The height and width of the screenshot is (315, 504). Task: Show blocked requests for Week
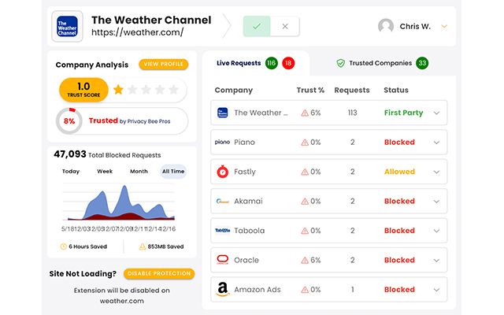(105, 172)
